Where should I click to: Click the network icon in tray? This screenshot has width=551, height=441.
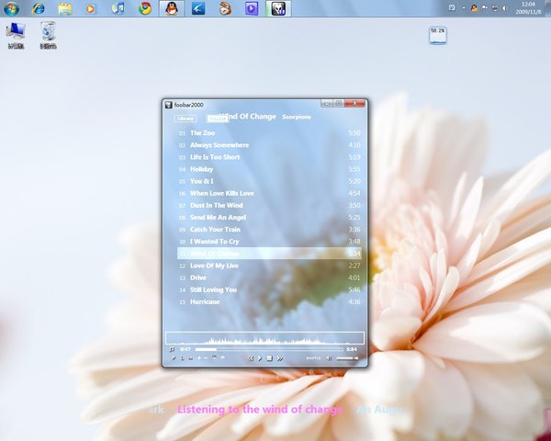495,7
